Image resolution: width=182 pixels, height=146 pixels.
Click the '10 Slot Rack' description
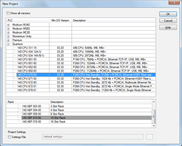coord(58,118)
